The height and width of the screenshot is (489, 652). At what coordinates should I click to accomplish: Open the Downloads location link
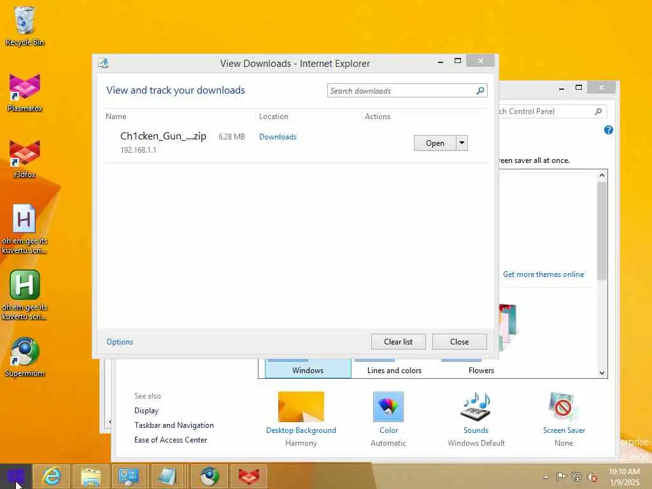click(x=278, y=137)
